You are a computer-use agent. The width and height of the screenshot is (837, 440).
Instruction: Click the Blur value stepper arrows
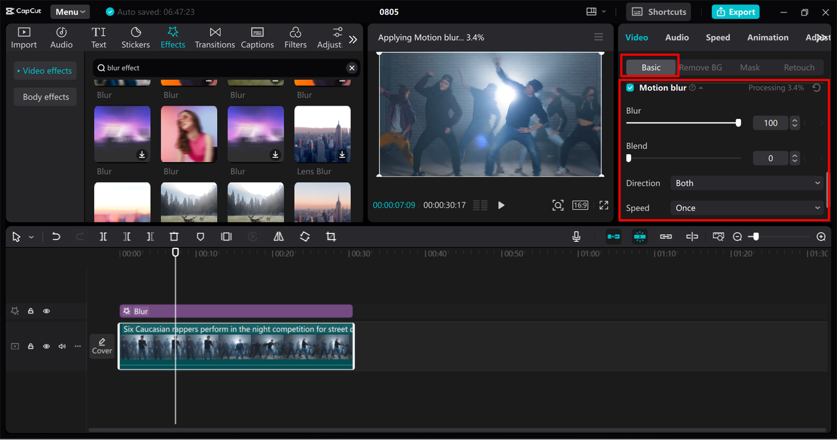click(x=794, y=123)
